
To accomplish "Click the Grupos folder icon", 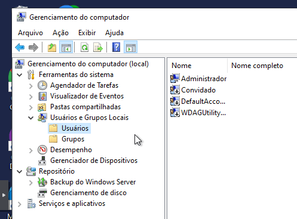I will click(x=53, y=138).
